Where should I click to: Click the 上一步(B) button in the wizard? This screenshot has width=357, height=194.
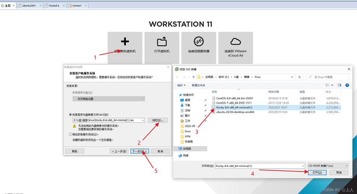tap(119, 151)
